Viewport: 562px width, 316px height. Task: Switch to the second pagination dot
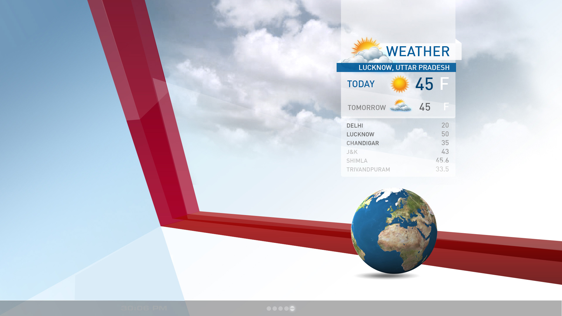click(x=275, y=308)
